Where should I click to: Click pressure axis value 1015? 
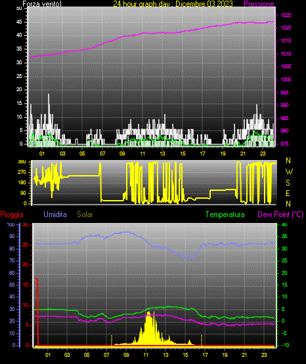[x=286, y=41]
